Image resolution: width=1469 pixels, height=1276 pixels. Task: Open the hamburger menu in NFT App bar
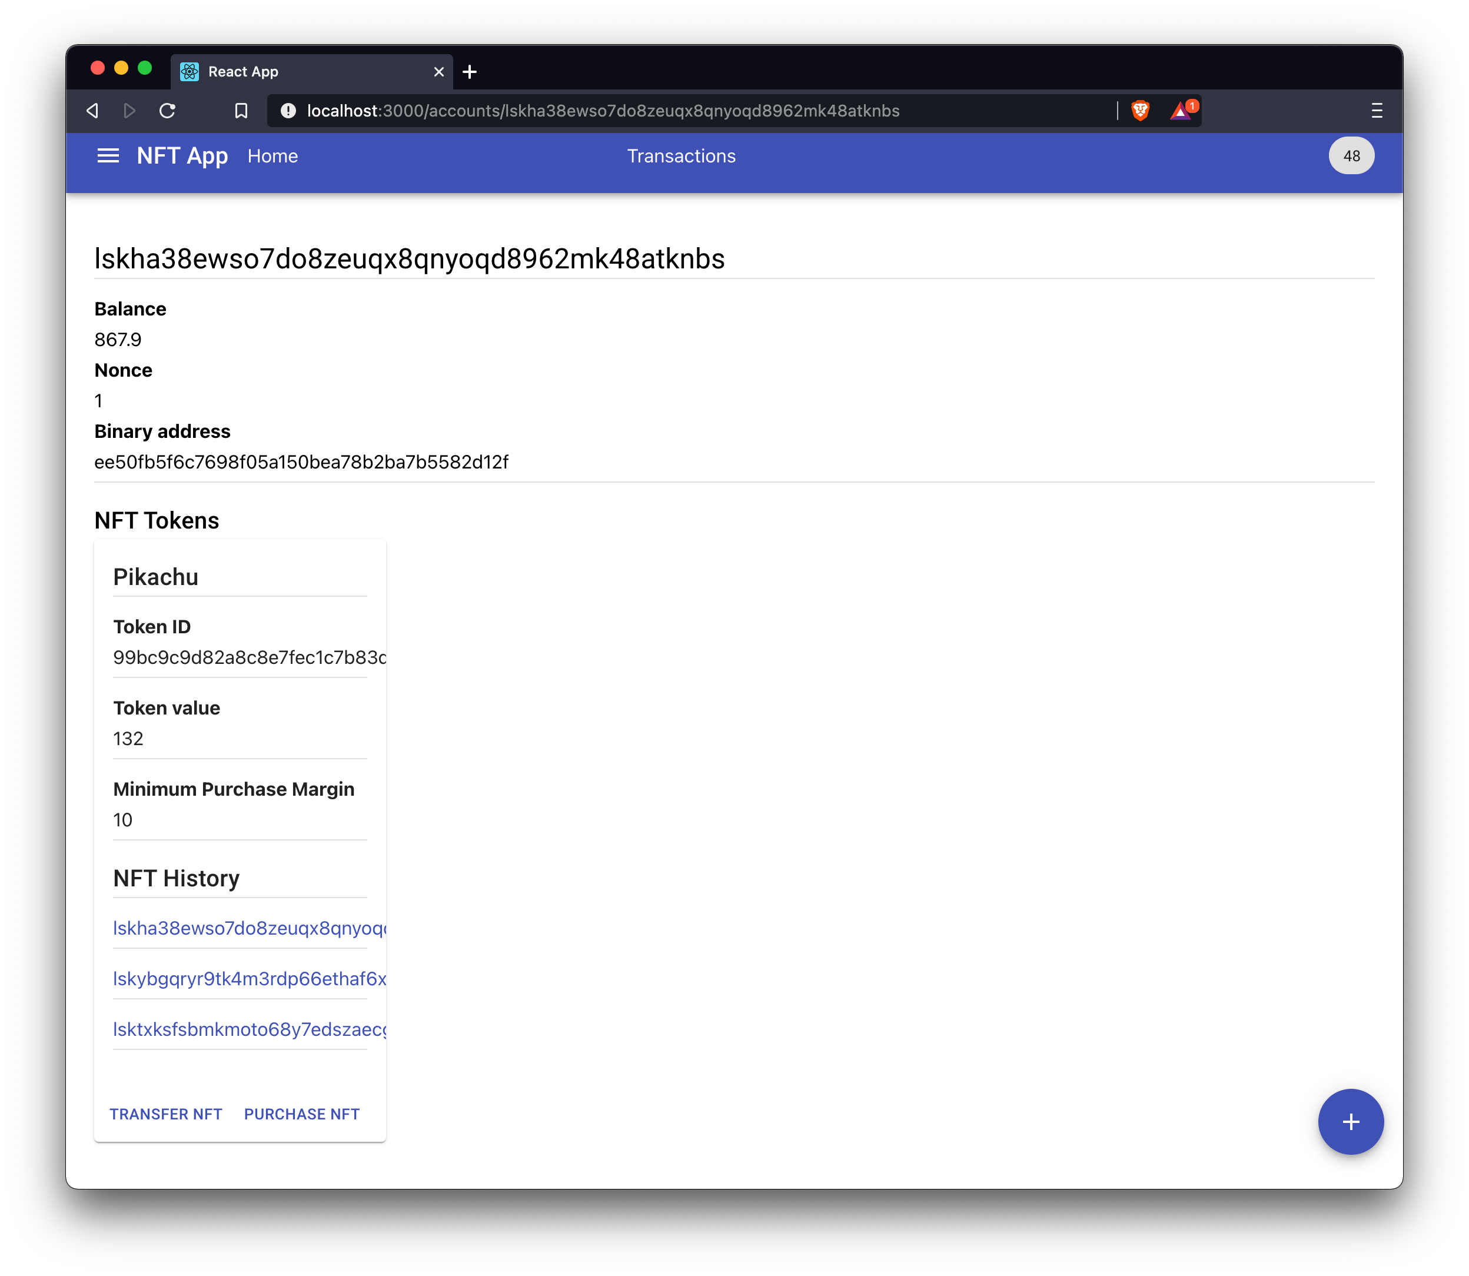[x=108, y=156]
